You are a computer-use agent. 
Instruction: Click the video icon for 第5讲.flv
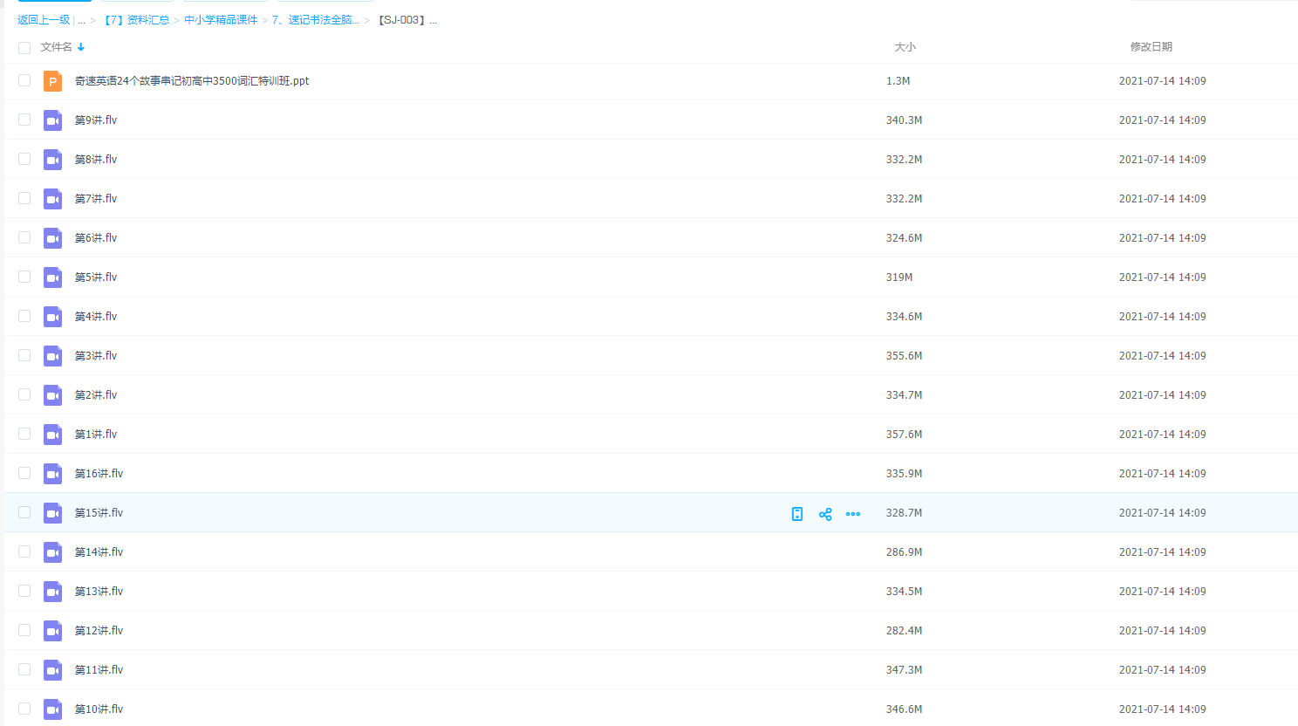coord(52,277)
